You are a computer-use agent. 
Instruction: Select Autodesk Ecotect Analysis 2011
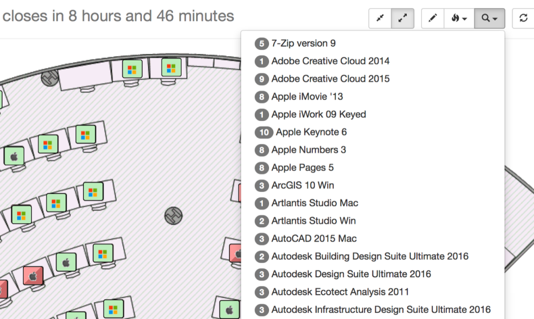click(x=372, y=292)
